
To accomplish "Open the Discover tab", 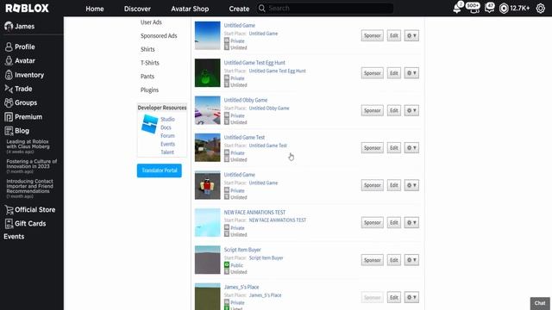I will tap(137, 9).
